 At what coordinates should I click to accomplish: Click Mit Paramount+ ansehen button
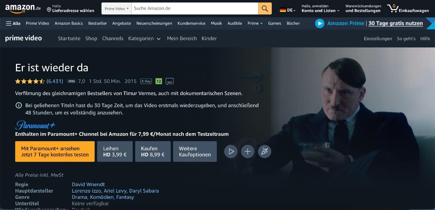pyautogui.click(x=55, y=151)
